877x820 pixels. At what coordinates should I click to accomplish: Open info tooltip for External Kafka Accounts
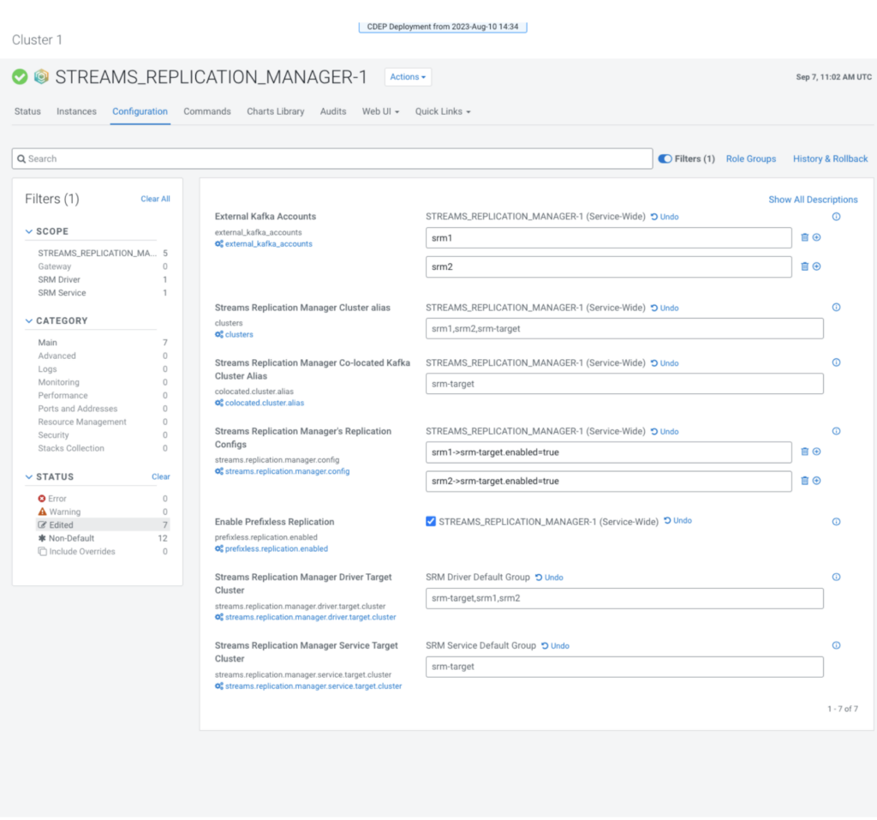coord(836,217)
